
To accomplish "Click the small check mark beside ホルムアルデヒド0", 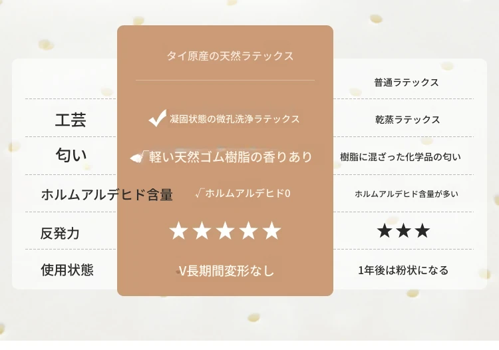I will point(199,193).
